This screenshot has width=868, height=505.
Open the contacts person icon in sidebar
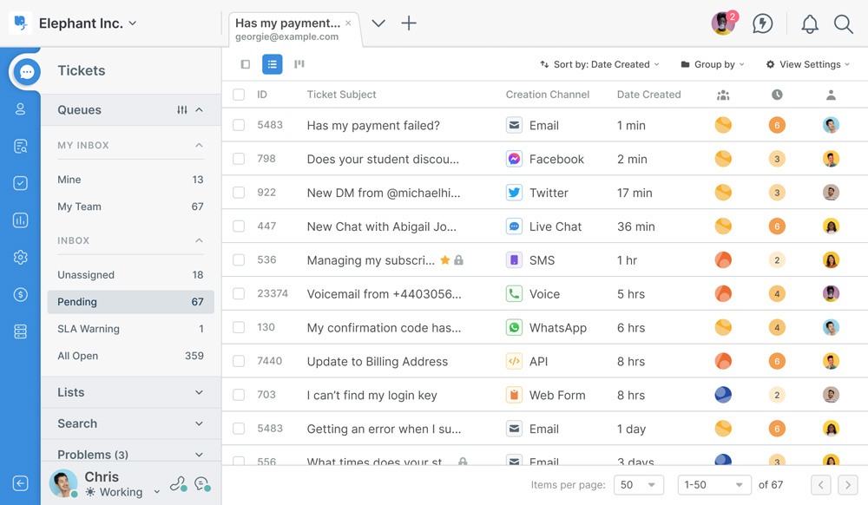20,109
